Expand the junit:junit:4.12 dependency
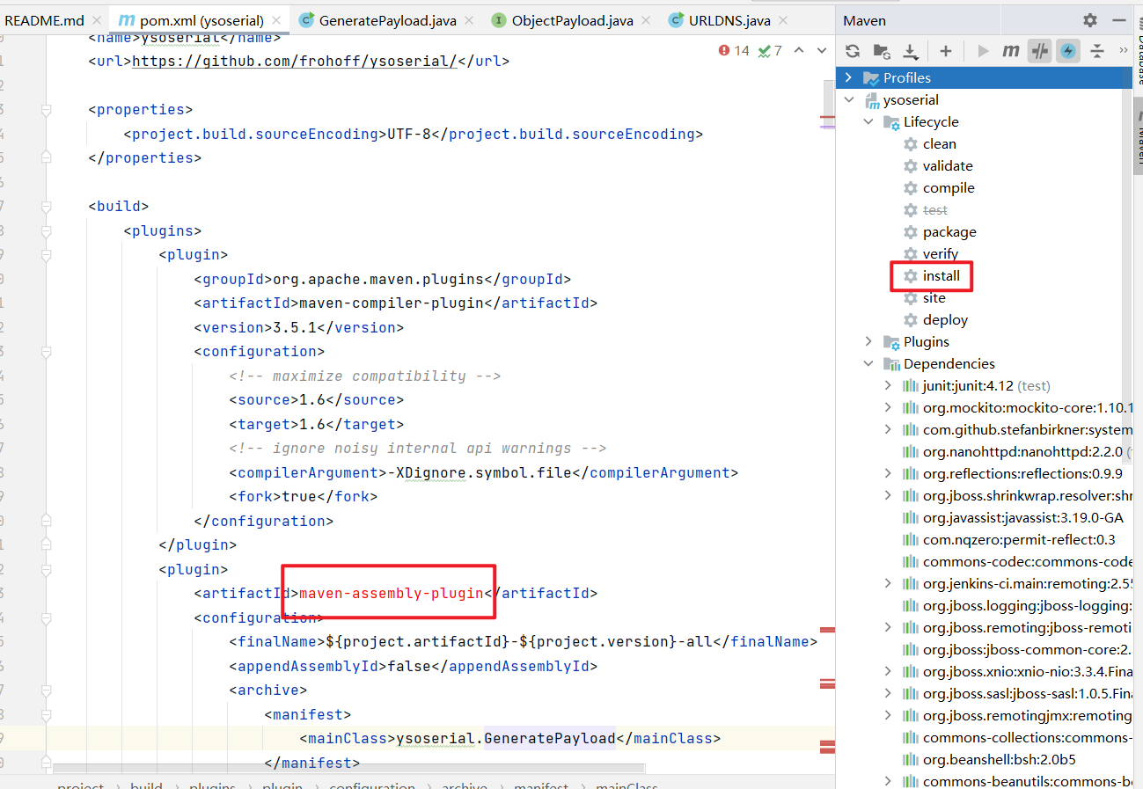The image size is (1143, 789). [888, 385]
